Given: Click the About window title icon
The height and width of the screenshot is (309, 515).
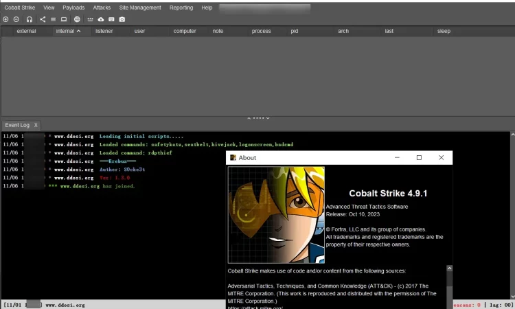Looking at the screenshot, I should tap(233, 158).
